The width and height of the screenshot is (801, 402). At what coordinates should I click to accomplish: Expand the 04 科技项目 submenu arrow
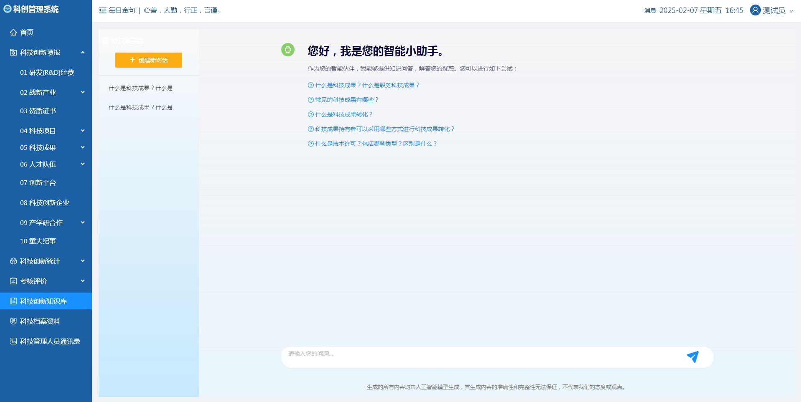[x=83, y=131]
